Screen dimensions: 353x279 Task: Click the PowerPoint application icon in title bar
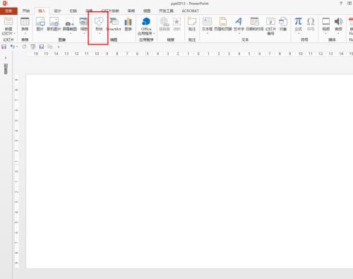[x=5, y=4]
